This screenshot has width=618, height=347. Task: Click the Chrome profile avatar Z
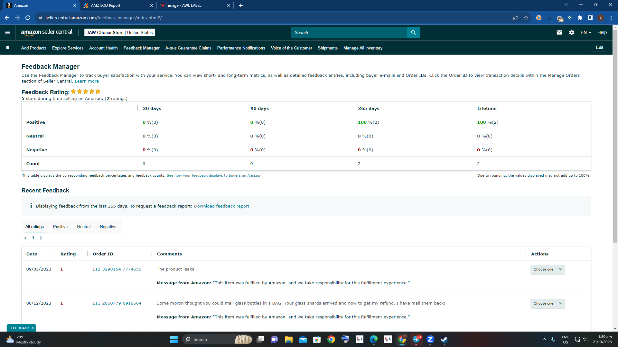click(601, 18)
